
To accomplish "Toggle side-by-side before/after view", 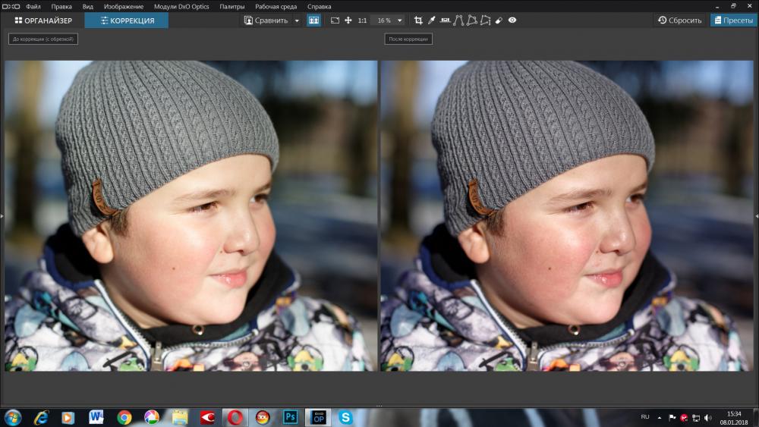I will tap(313, 20).
